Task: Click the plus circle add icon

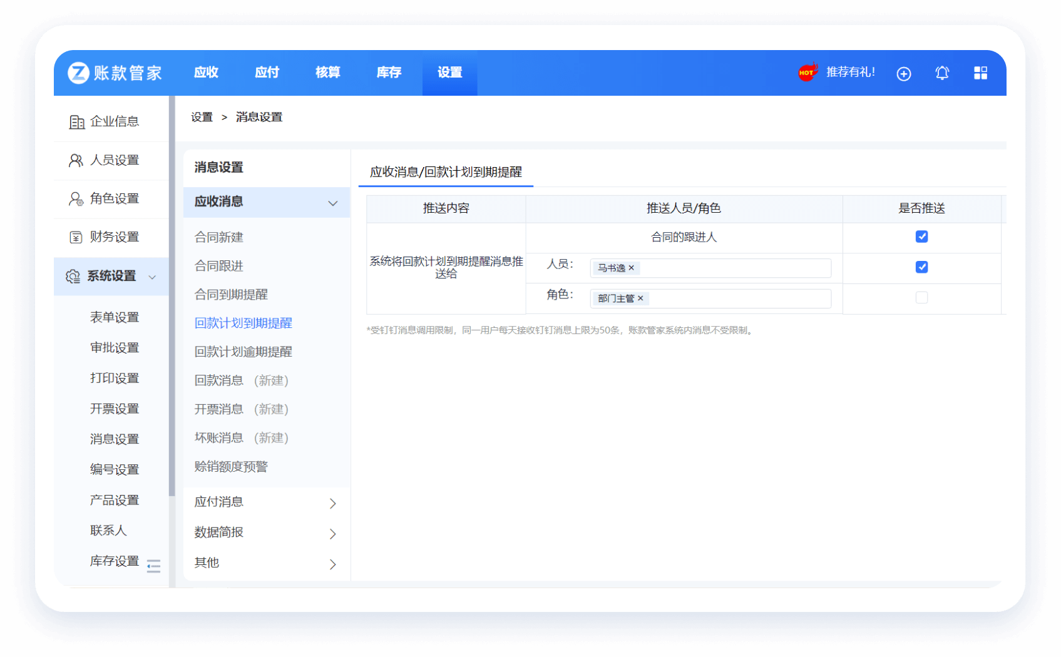Action: [x=903, y=74]
